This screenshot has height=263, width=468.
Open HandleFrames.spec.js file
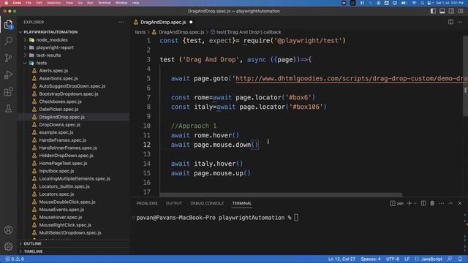point(63,140)
